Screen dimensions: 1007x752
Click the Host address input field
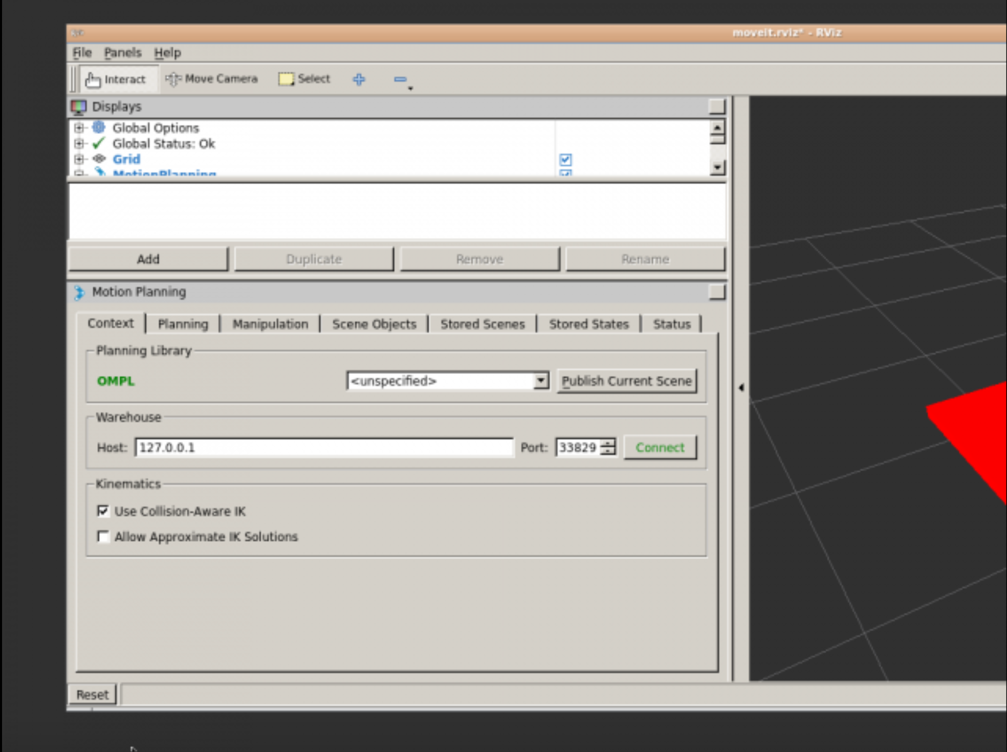pos(323,448)
